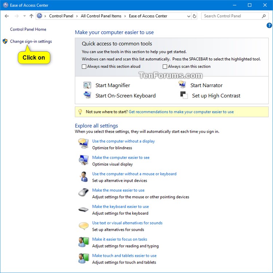The height and width of the screenshot is (273, 273).
Task: Open 'Make touch and tablets easier to use'
Action: pyautogui.click(x=124, y=256)
